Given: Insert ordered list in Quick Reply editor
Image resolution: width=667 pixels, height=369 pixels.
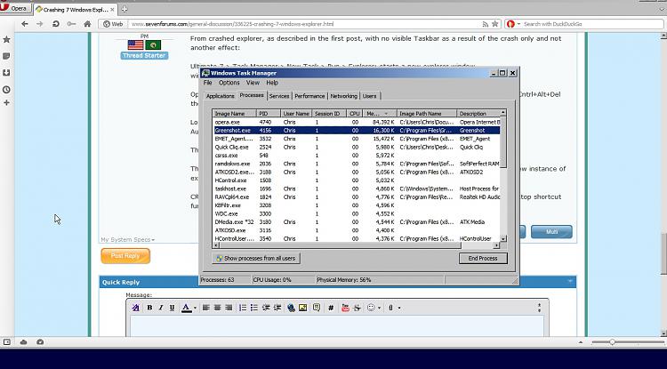Looking at the screenshot, I should click(243, 308).
